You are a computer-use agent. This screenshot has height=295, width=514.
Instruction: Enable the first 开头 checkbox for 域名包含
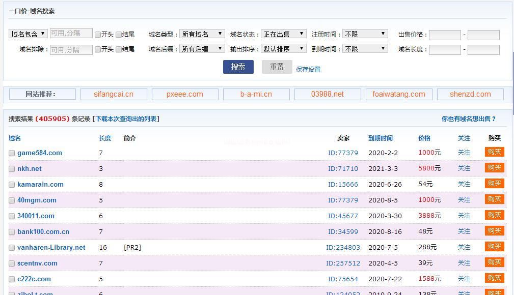coord(98,35)
